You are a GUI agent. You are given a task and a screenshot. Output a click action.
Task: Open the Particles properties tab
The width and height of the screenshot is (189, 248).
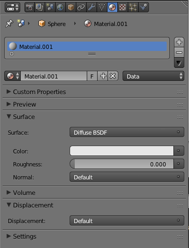[x=133, y=7]
